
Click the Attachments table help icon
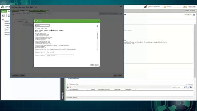coord(191,87)
